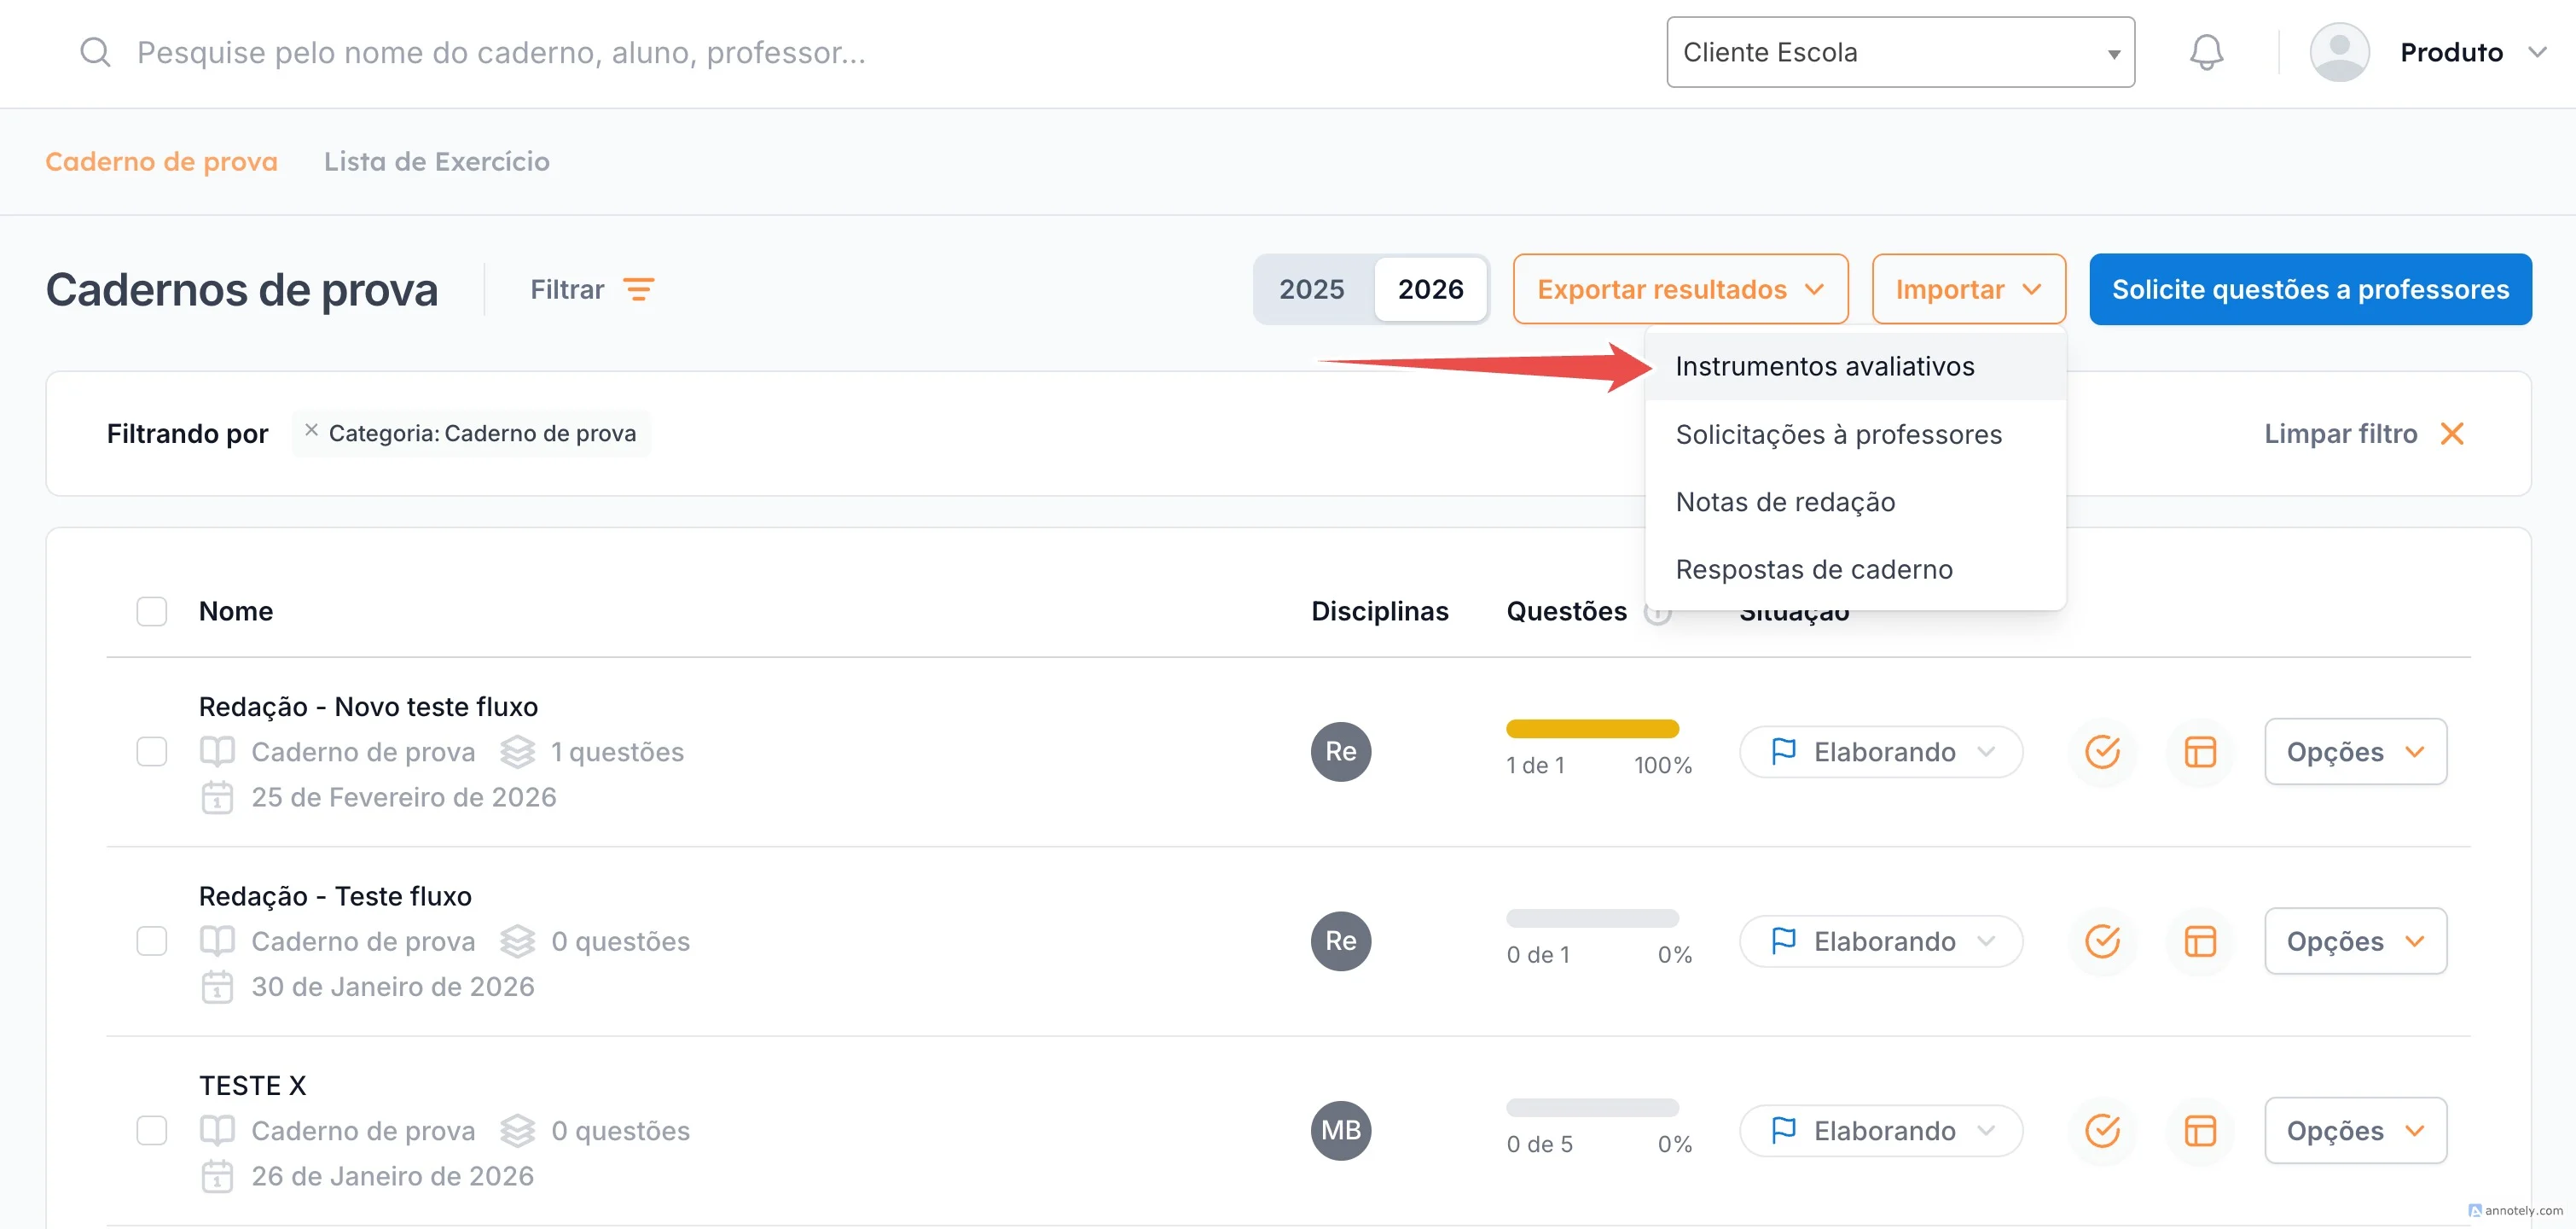
Task: Click calendar icon beside 25 de Fevereiro de 2026
Action: tap(217, 798)
